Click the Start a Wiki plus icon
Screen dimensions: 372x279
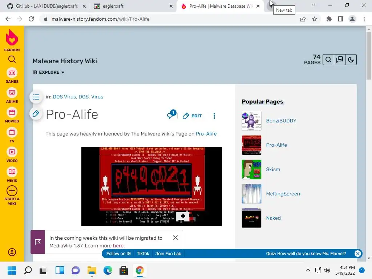(x=12, y=191)
